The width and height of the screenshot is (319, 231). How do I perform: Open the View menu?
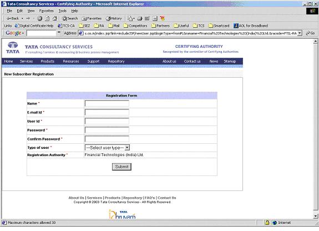(x=31, y=11)
